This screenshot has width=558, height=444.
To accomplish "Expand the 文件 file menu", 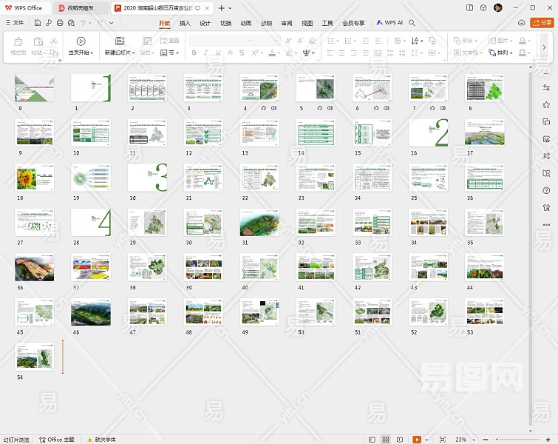I will point(15,23).
